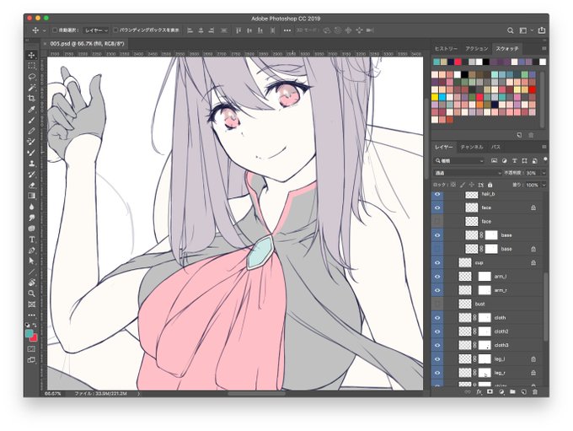573x431 pixels.
Task: Click the zoom percentage field in status bar
Action: 54,394
